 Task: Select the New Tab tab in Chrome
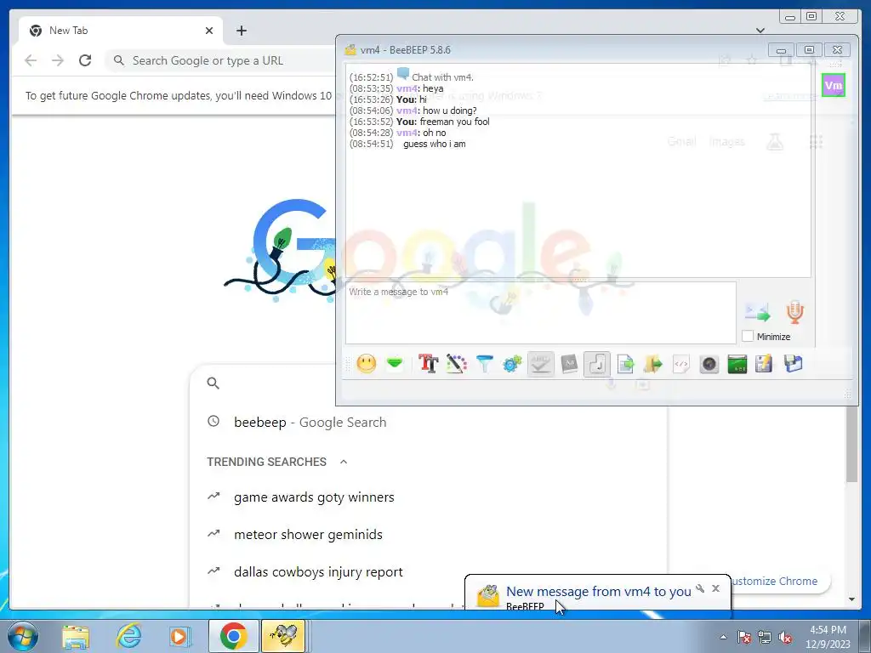121,31
